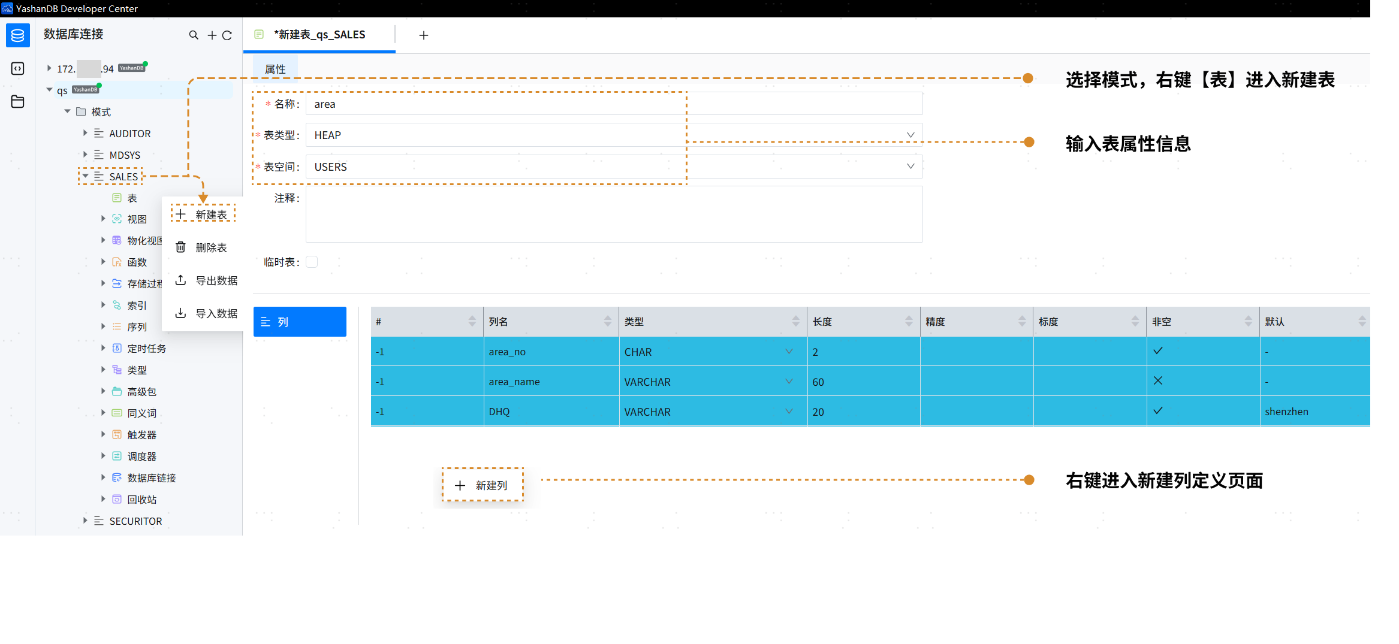The image size is (1399, 644).
Task: Click the 新建列 button
Action: (x=483, y=485)
